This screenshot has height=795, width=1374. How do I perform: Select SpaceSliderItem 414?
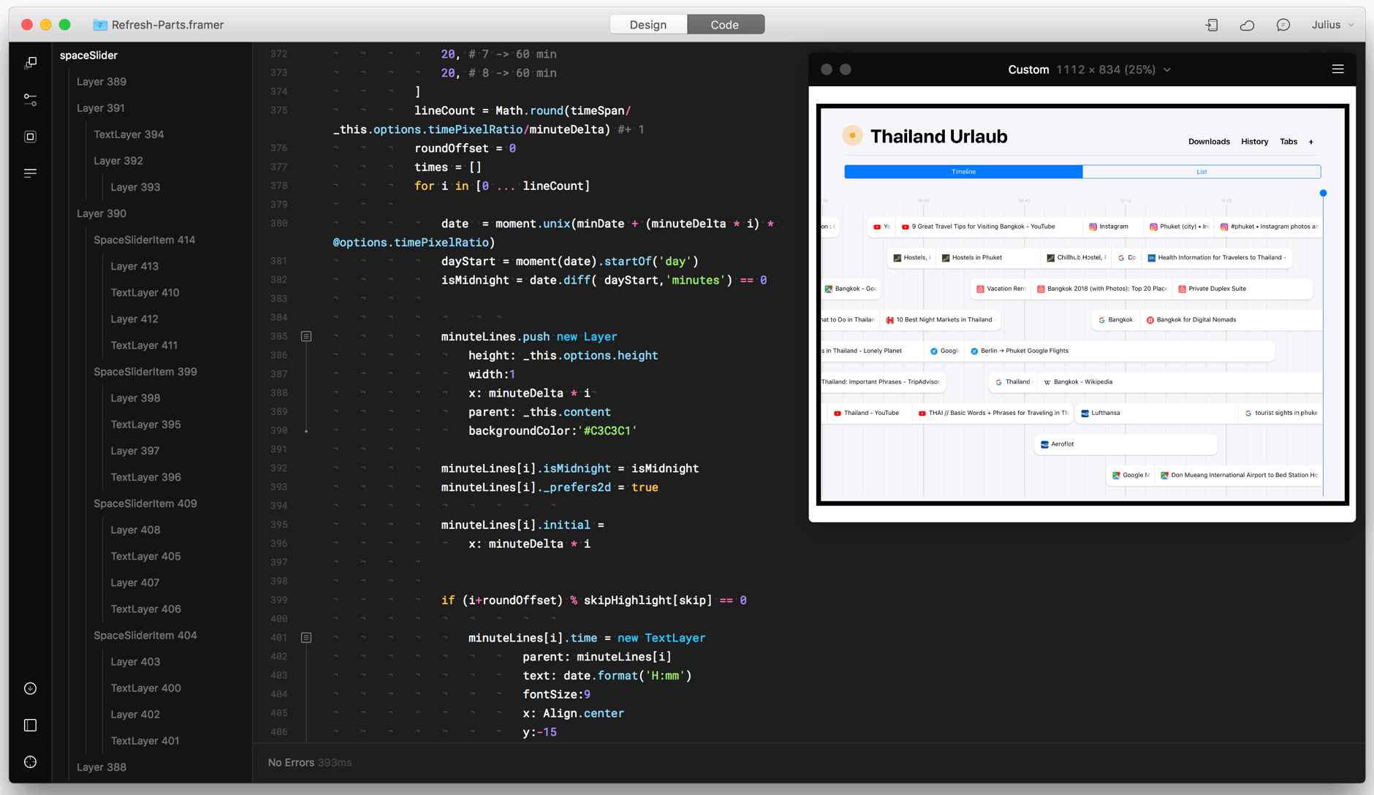(x=145, y=240)
